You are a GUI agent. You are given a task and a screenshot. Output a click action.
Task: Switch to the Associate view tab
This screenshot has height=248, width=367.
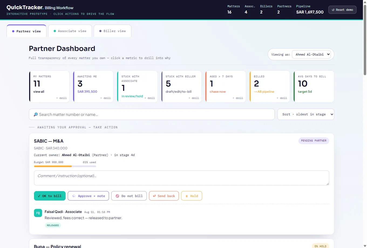pos(70,31)
